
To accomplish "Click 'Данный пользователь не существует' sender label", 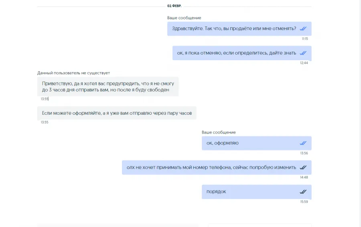I will pos(73,73).
